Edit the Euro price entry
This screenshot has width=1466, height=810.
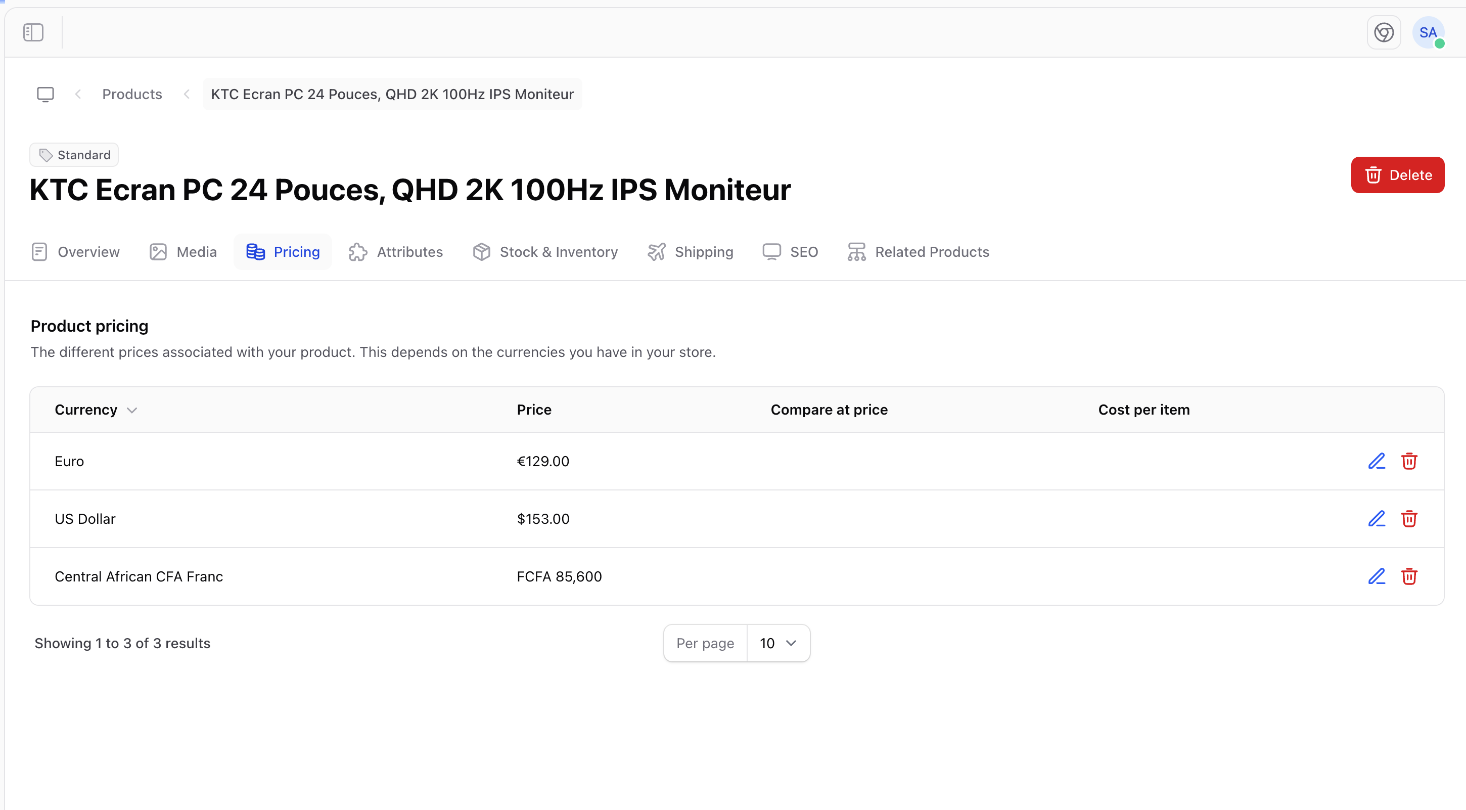point(1377,461)
